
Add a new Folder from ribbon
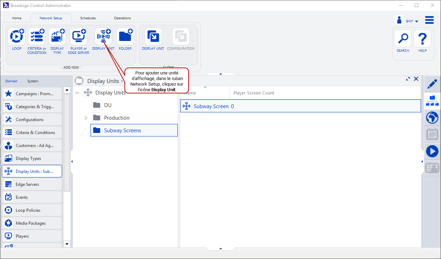tap(125, 36)
